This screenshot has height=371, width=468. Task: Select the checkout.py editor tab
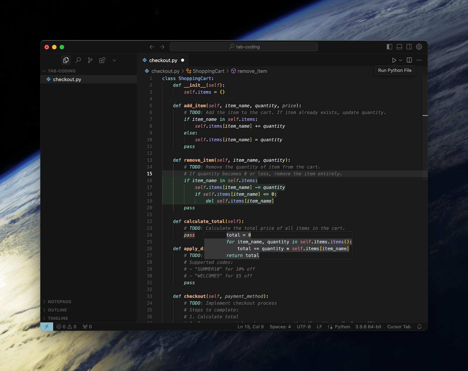coord(163,60)
